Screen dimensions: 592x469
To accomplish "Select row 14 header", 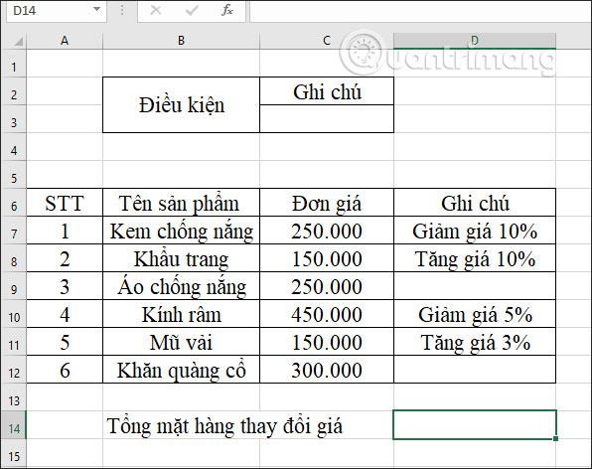I will (x=14, y=425).
